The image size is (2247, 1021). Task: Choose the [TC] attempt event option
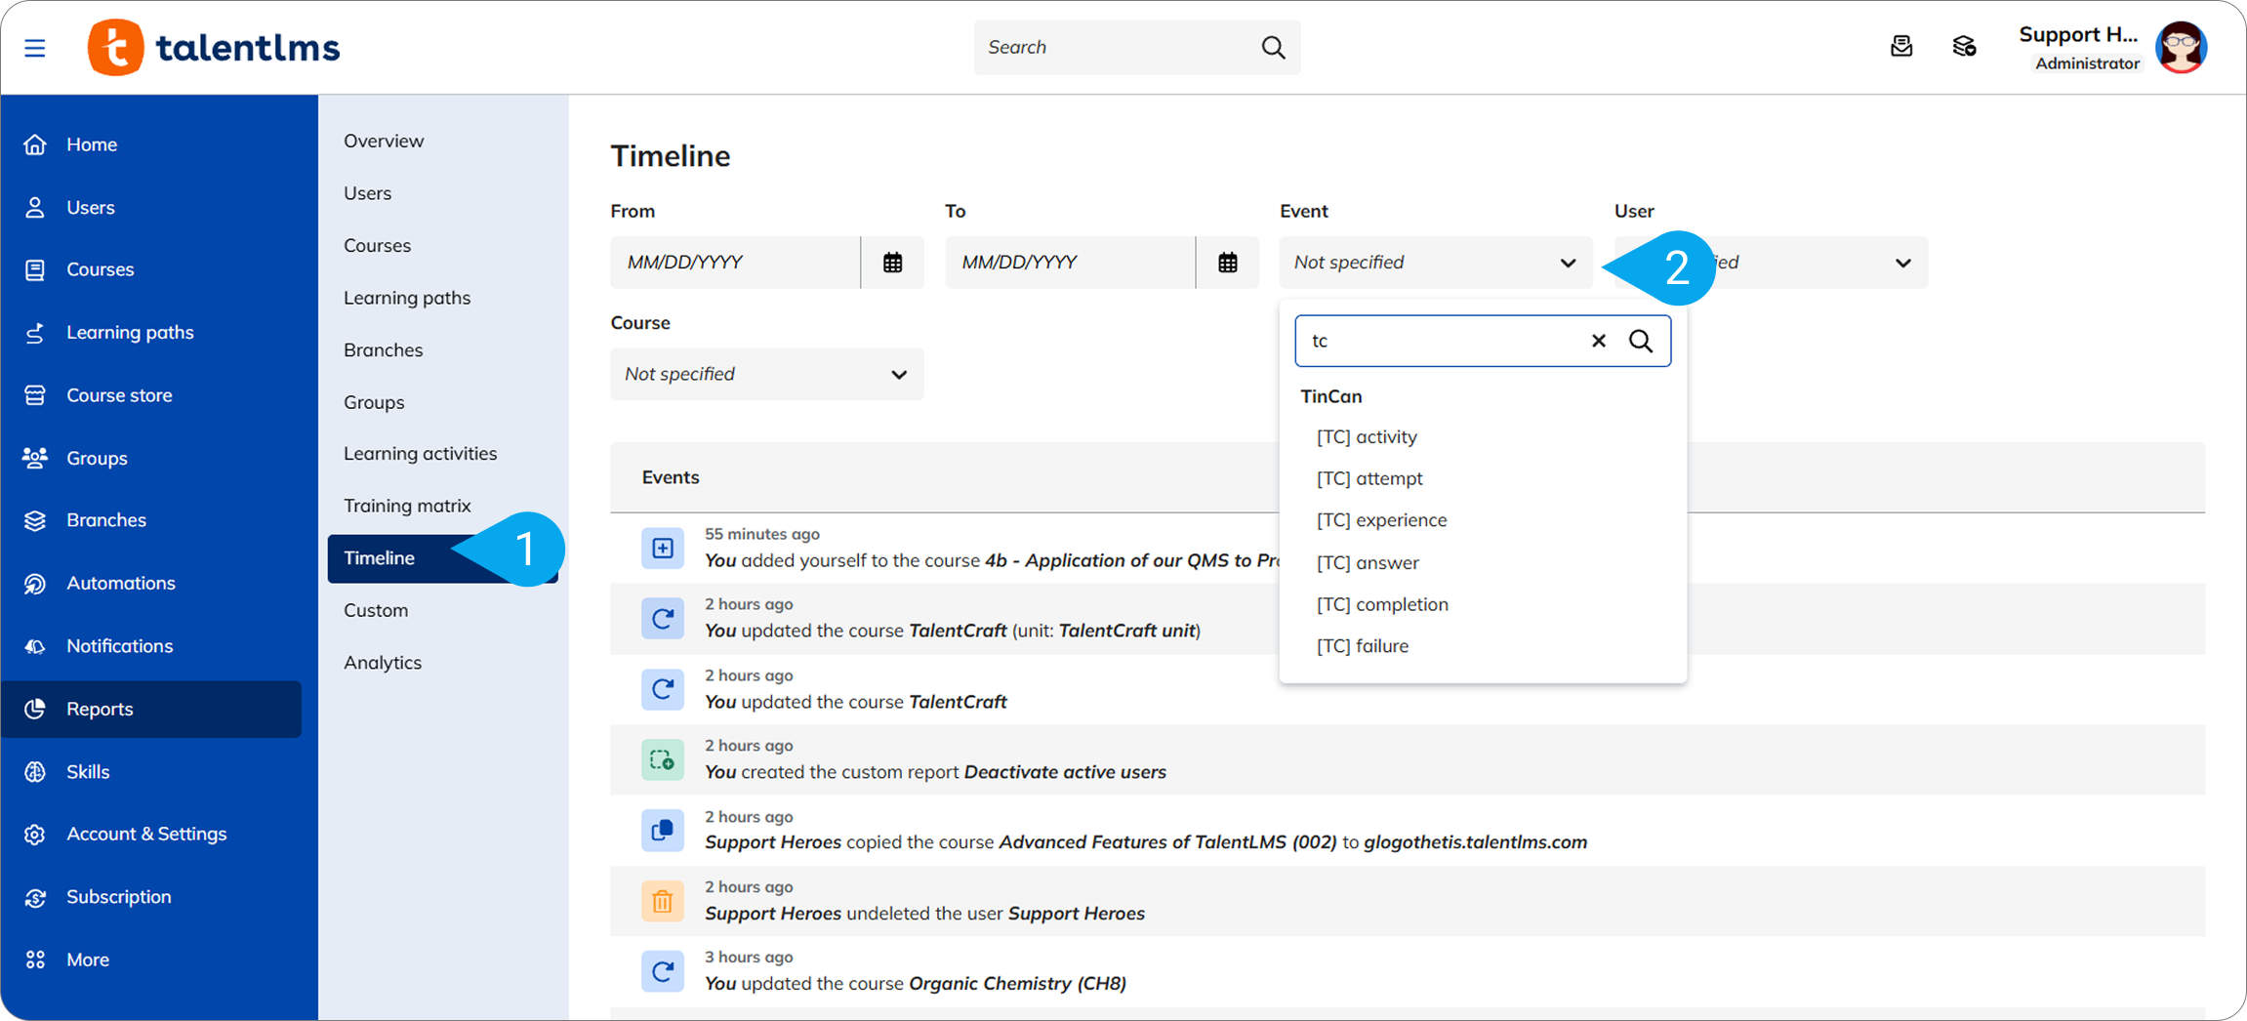click(1369, 478)
